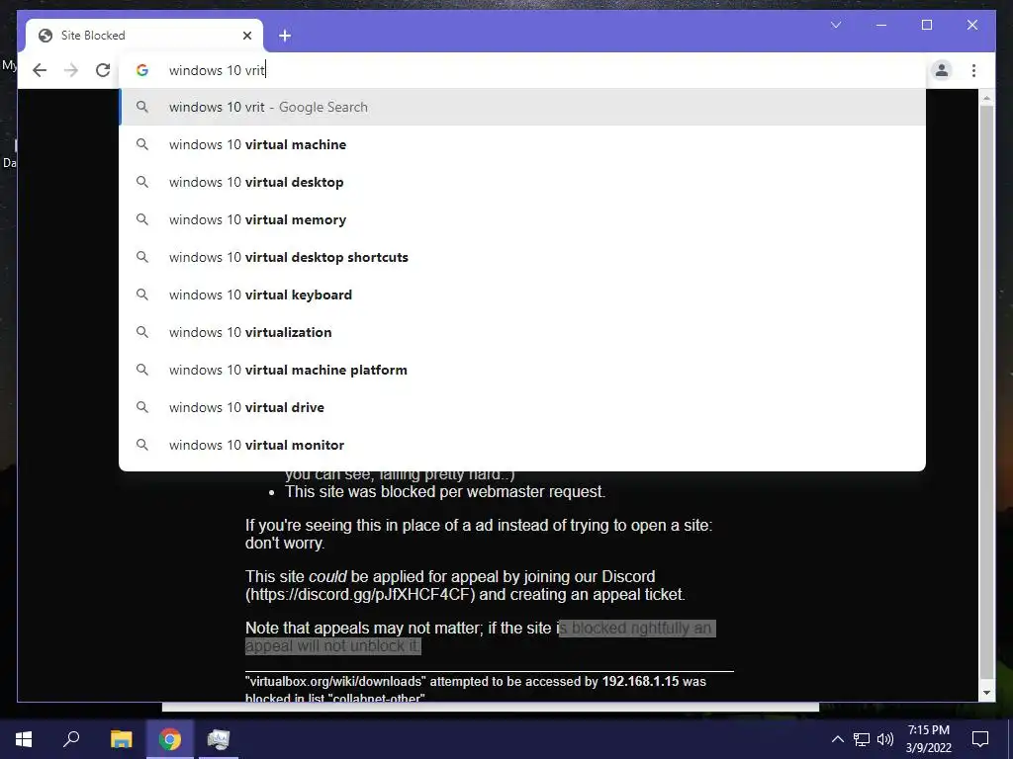Open File Explorer from taskbar
Screen dimensions: 1013x759
click(x=121, y=739)
